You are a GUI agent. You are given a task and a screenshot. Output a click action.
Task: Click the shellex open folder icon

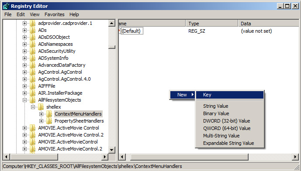[41, 107]
